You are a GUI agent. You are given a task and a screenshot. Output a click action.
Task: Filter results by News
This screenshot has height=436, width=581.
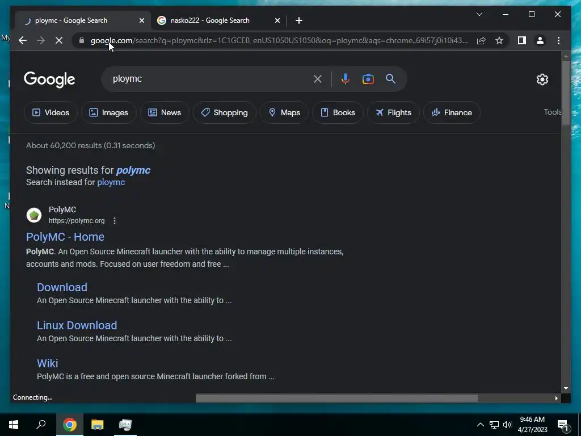pos(165,112)
